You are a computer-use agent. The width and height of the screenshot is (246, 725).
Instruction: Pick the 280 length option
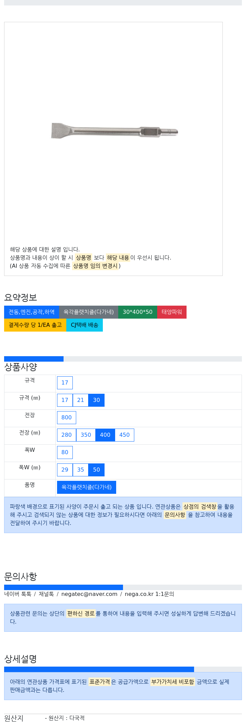(67, 435)
